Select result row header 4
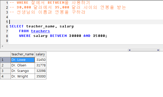The image size is (163, 97). tap(5, 76)
